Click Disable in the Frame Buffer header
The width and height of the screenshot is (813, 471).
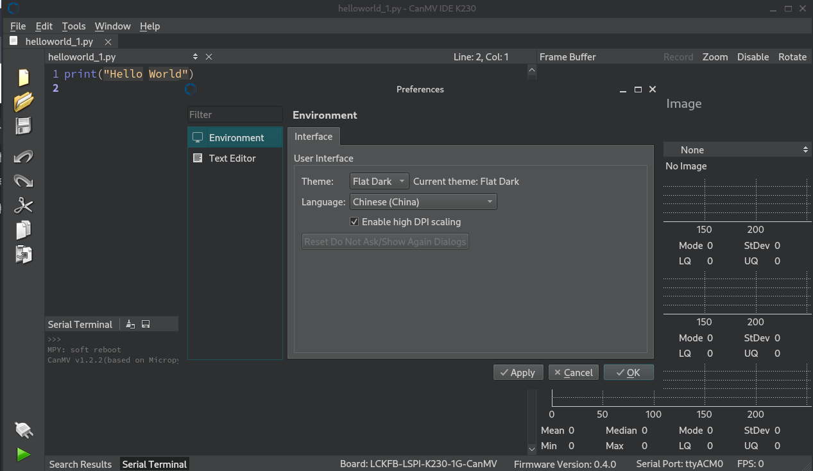[x=753, y=57]
